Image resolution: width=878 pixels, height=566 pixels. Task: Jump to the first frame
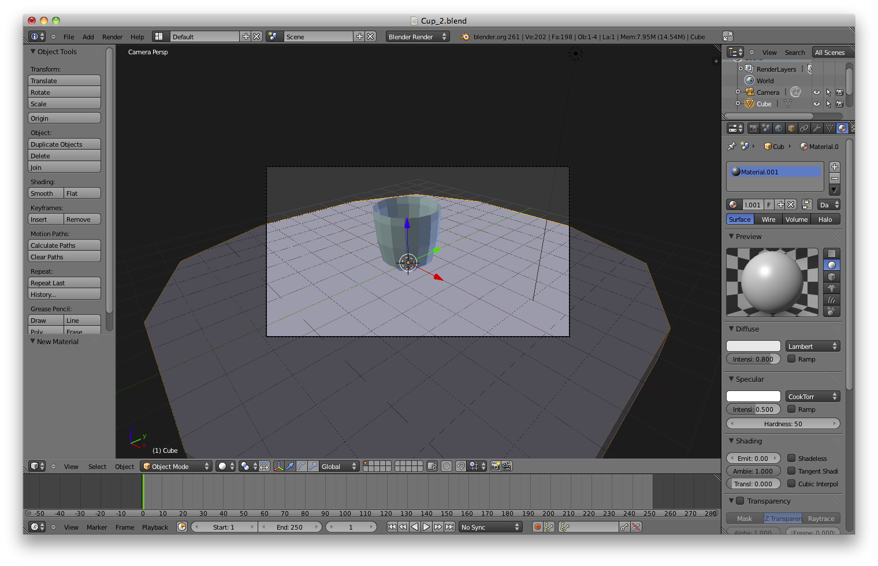click(x=392, y=527)
